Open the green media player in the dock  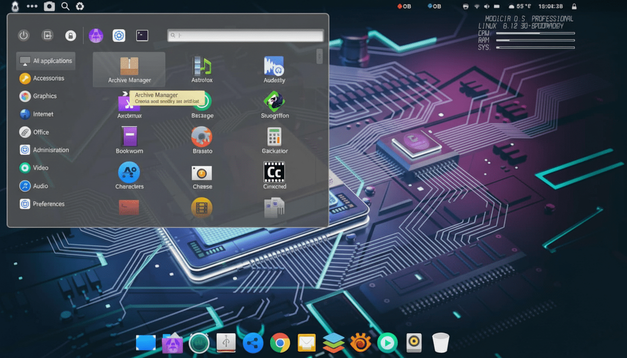point(387,342)
